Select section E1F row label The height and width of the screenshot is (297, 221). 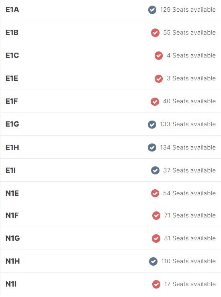[x=12, y=101]
